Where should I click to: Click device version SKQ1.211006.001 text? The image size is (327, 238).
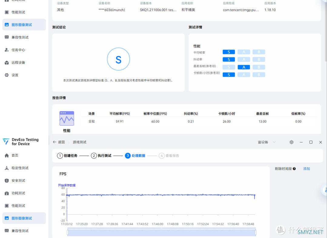click(158, 10)
